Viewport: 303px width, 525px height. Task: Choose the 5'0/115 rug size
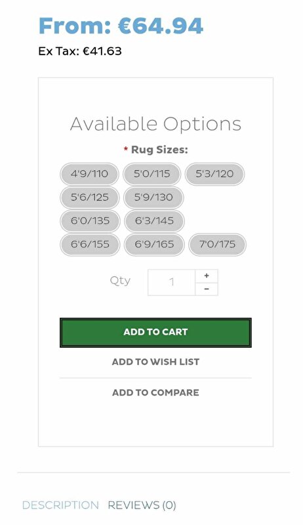[x=152, y=174]
